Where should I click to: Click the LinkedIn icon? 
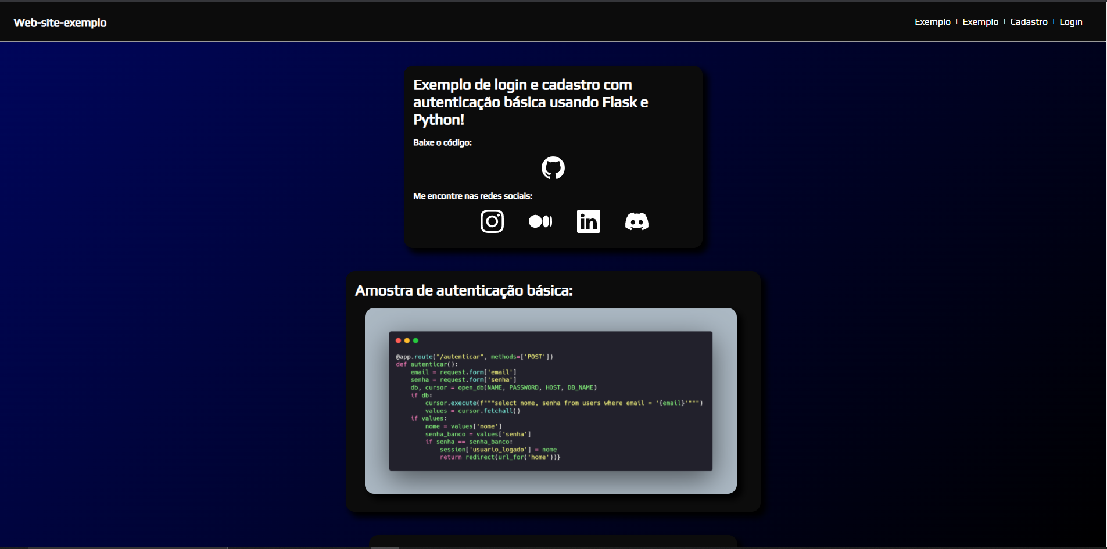pyautogui.click(x=588, y=221)
